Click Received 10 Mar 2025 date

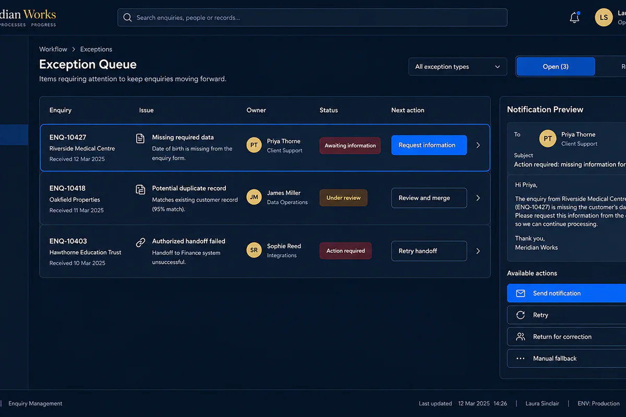coord(77,263)
